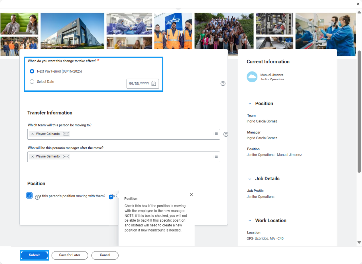
Task: Click the help icon beside the effective date
Action: (223, 83)
